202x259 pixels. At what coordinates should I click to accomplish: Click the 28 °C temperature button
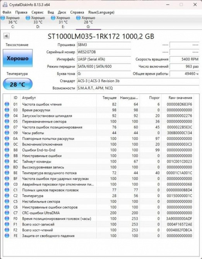(x=18, y=84)
